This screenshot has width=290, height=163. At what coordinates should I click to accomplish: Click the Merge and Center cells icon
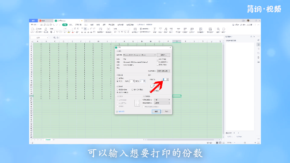click(x=100, y=29)
